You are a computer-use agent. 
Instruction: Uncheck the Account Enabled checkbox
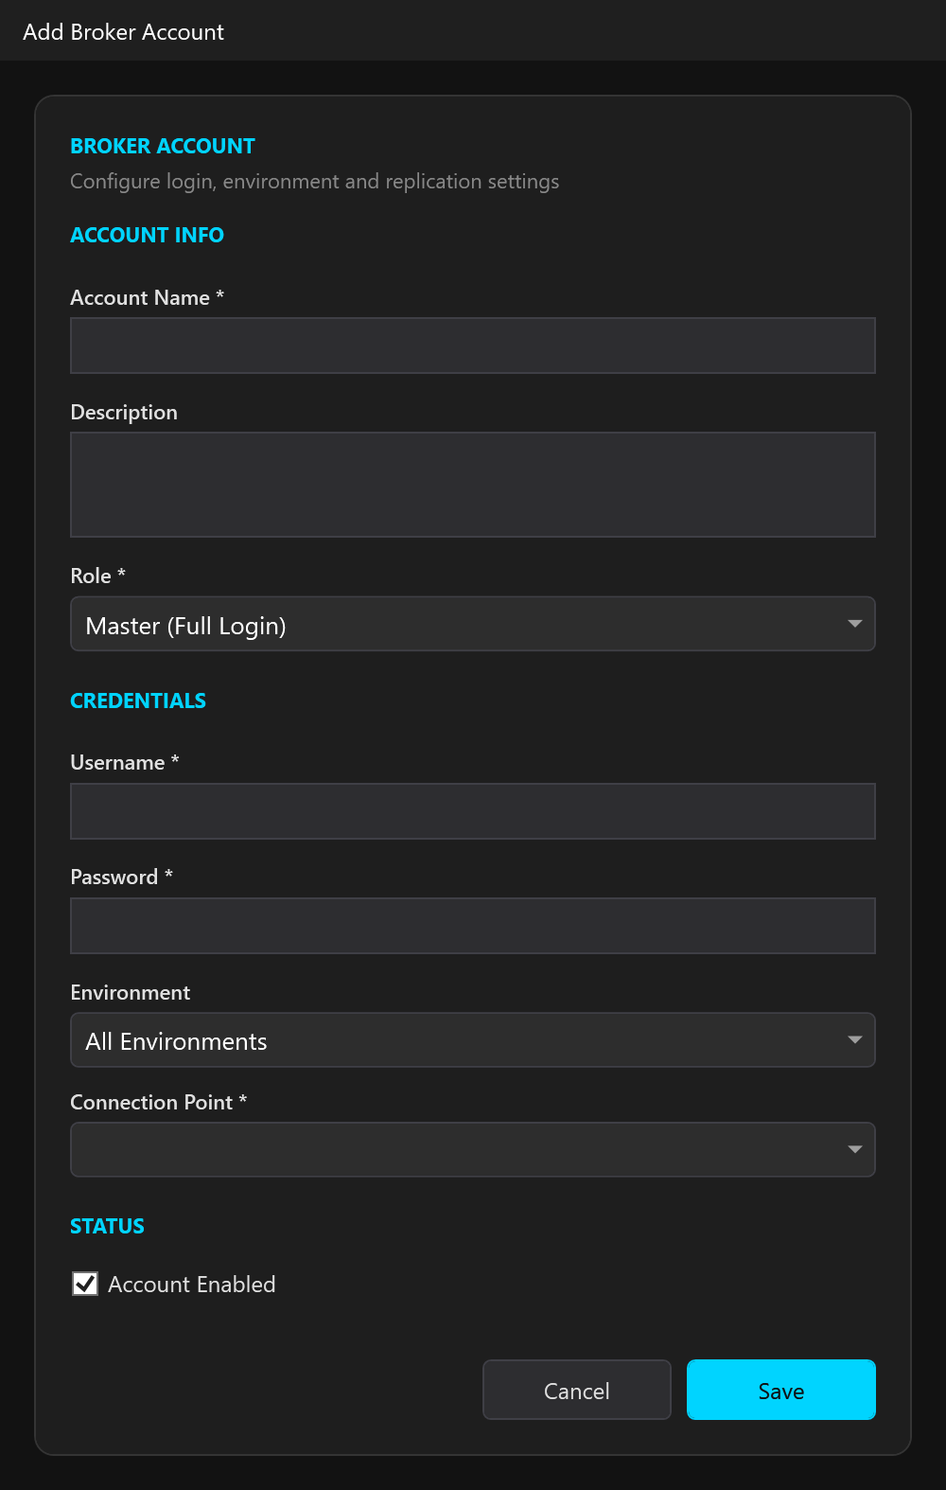pos(85,1284)
